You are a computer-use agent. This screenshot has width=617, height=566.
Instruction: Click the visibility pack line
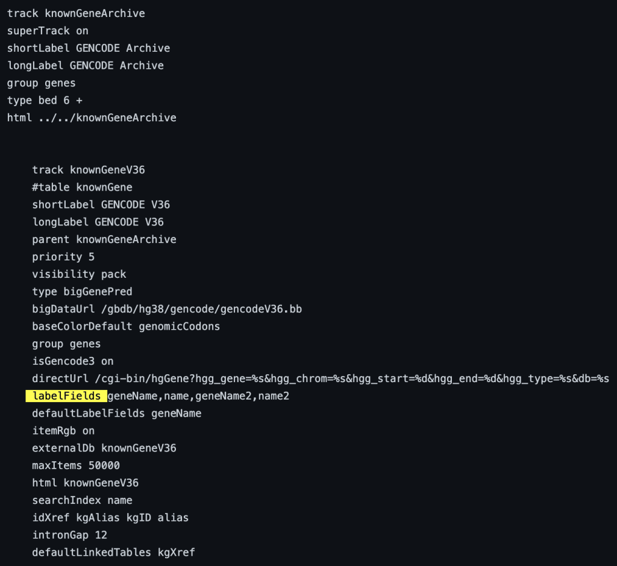click(x=79, y=274)
